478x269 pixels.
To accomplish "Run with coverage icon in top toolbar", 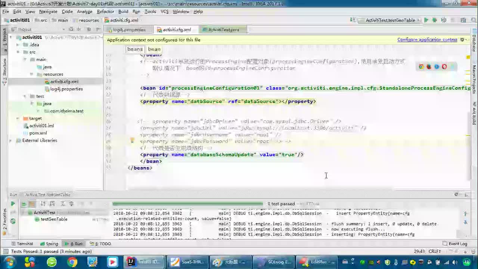I will [444, 20].
